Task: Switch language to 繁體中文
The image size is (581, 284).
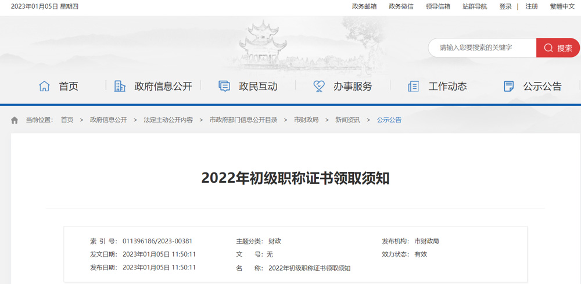Action: click(562, 6)
